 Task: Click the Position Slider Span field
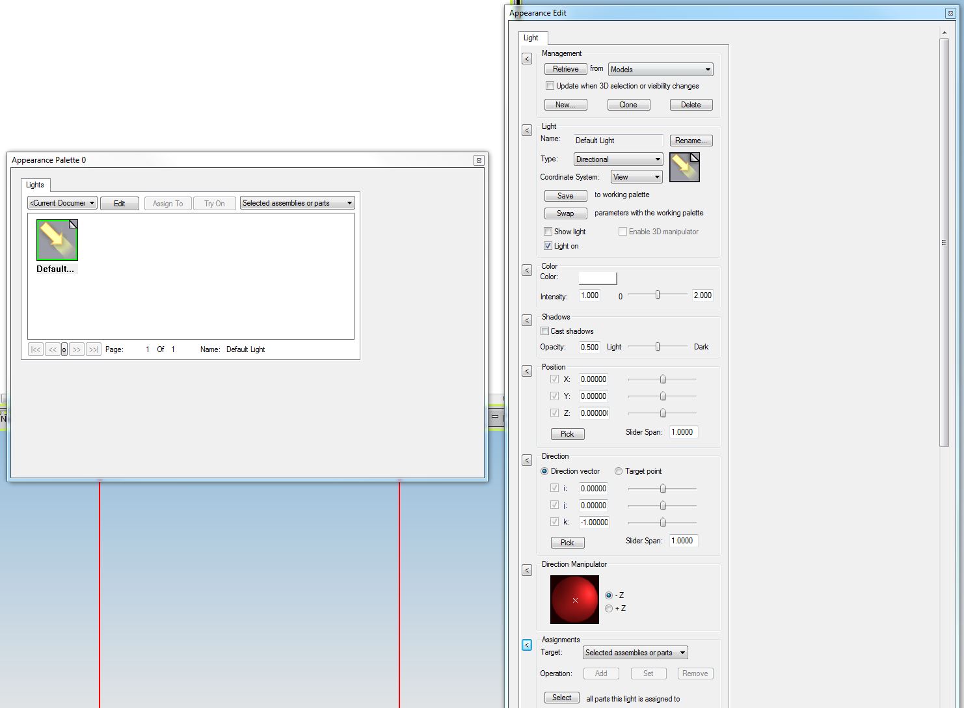(683, 432)
